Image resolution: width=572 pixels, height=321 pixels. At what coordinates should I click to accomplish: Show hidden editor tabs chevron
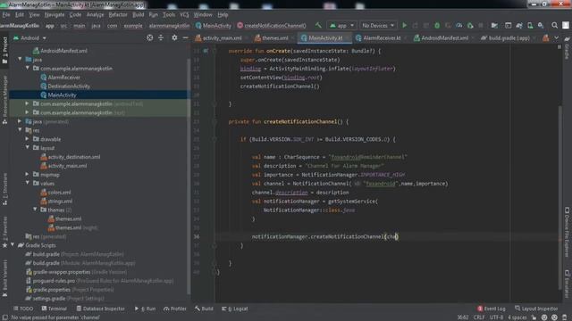point(556,37)
